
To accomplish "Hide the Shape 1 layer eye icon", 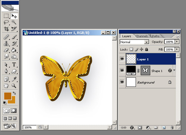I will pos(122,70).
